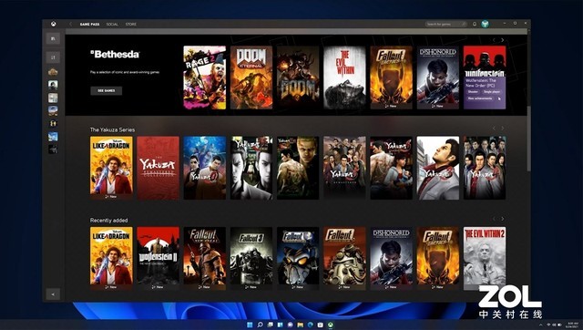
Task: Select the fourth game shortcut in sidebar
Action: [x=53, y=110]
